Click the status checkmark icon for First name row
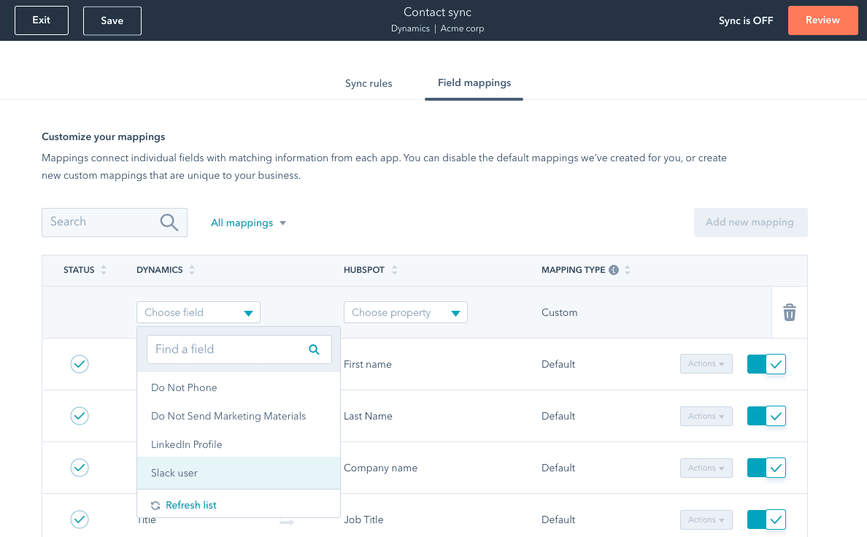Viewport: 867px width, 537px height. pos(80,364)
